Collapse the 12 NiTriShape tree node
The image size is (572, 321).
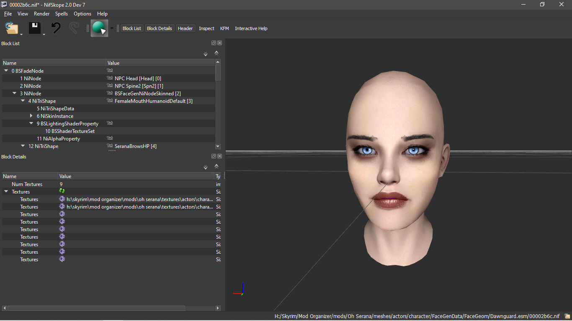click(x=23, y=146)
